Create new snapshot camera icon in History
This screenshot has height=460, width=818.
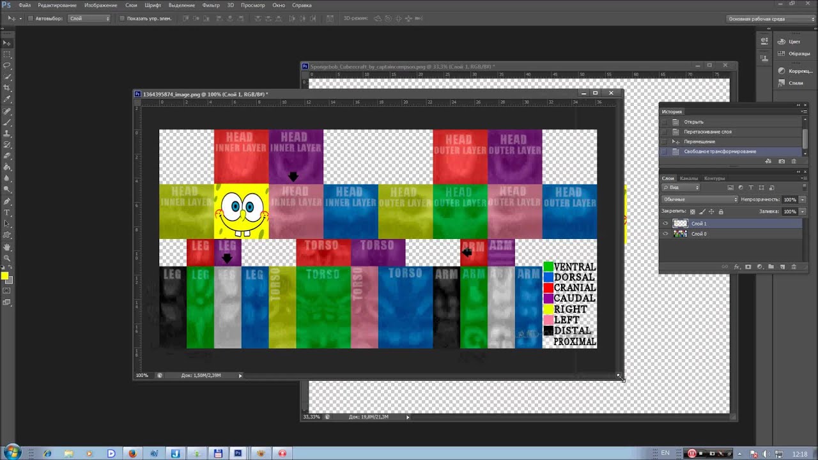782,162
